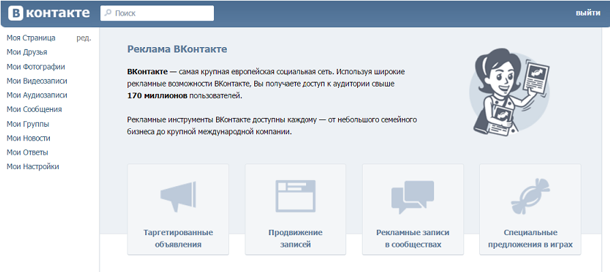Open Мои Друзья in sidebar

click(x=27, y=52)
